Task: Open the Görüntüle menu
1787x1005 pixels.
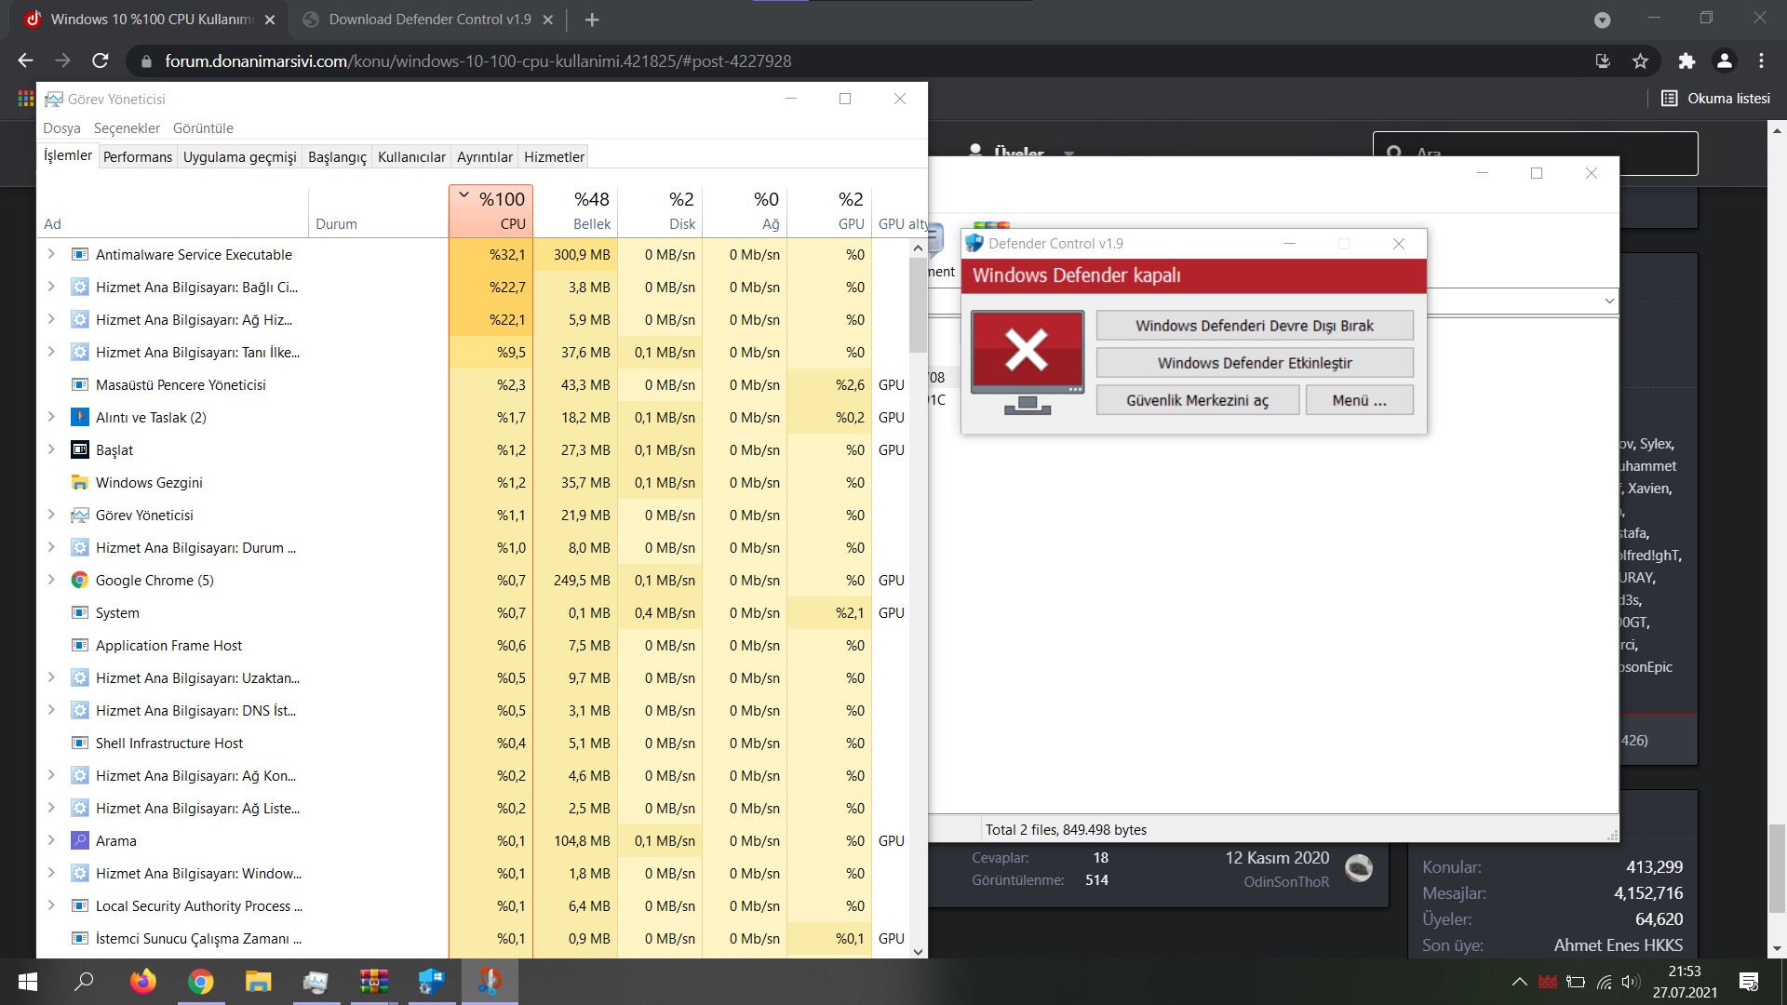Action: pyautogui.click(x=203, y=128)
